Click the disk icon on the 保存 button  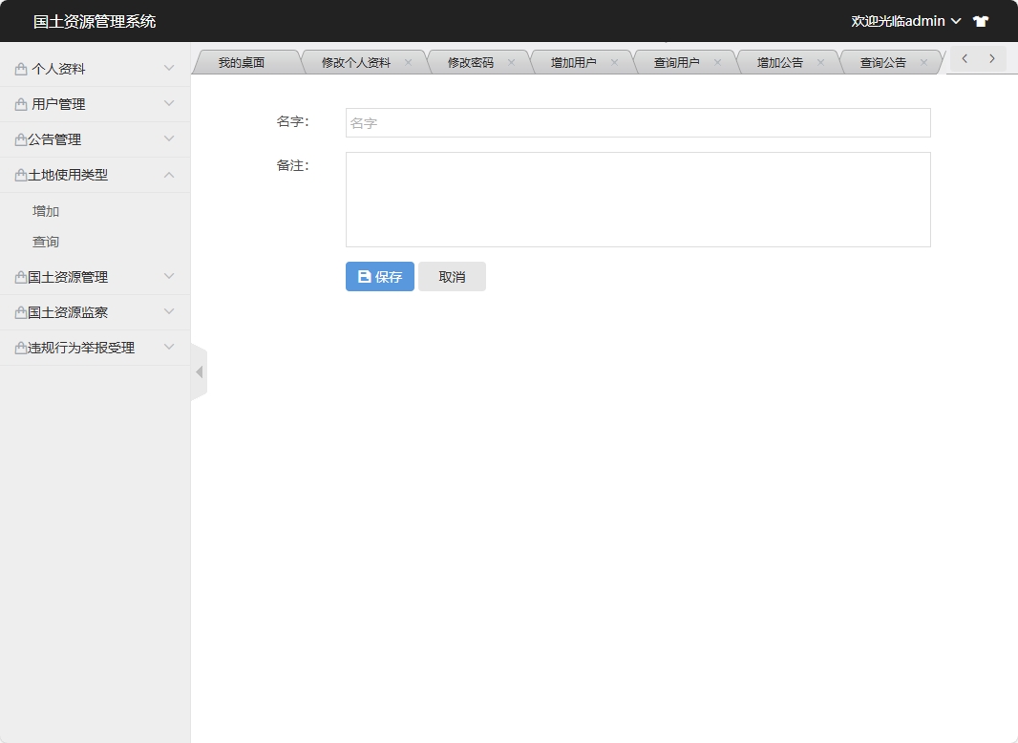[x=363, y=276]
